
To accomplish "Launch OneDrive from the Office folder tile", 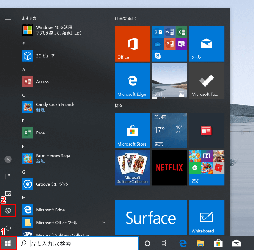I will [158, 44].
